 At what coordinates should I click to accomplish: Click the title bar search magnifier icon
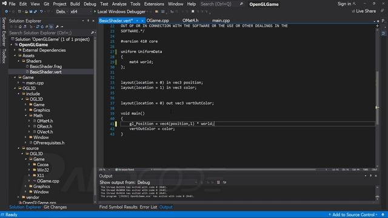241,4
